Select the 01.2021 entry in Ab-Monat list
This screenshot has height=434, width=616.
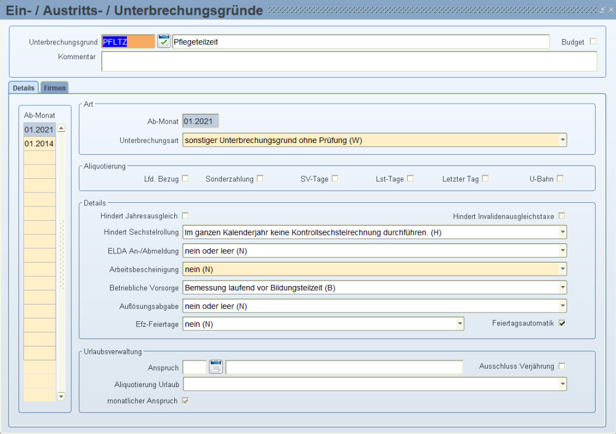pyautogui.click(x=39, y=129)
